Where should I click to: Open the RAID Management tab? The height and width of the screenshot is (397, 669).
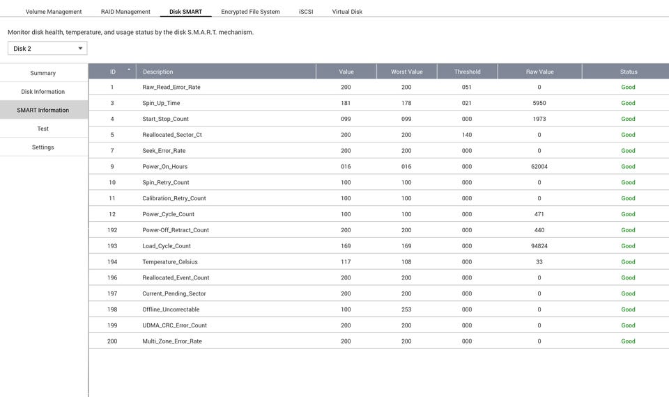(x=125, y=12)
